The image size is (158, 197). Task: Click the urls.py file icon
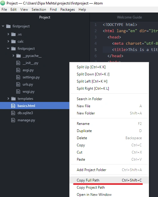coord(18,84)
